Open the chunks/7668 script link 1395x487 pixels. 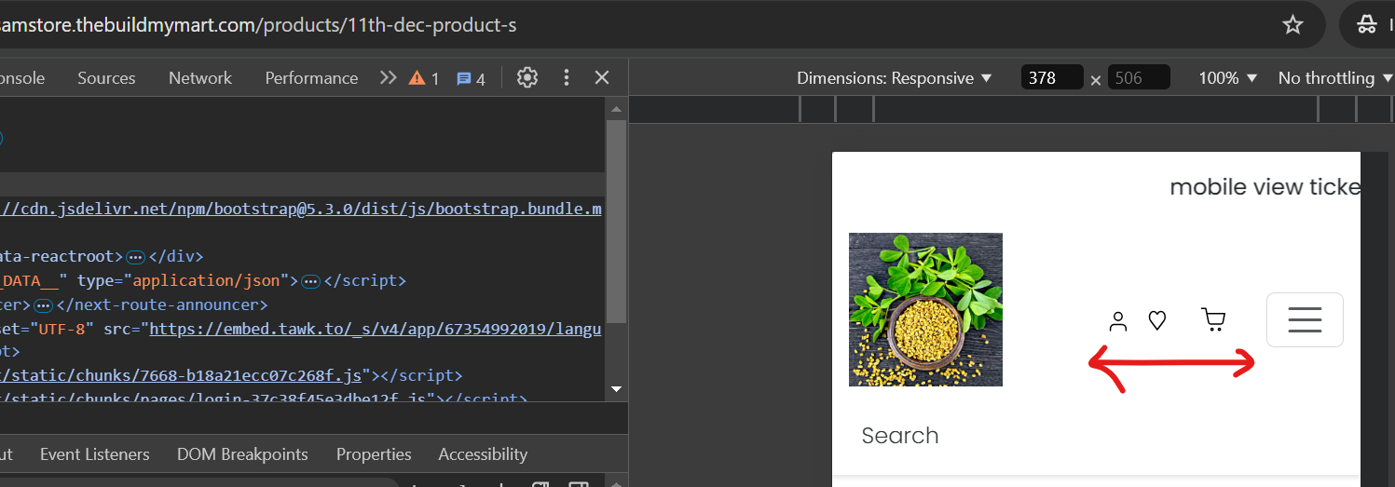pos(181,376)
